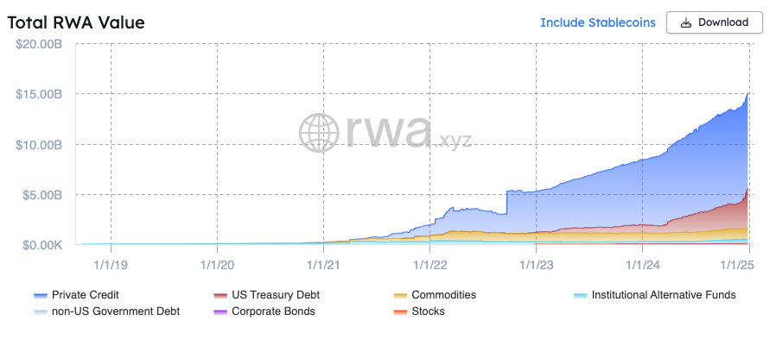
Task: Click the orange Stocks color swatch
Action: [400, 311]
